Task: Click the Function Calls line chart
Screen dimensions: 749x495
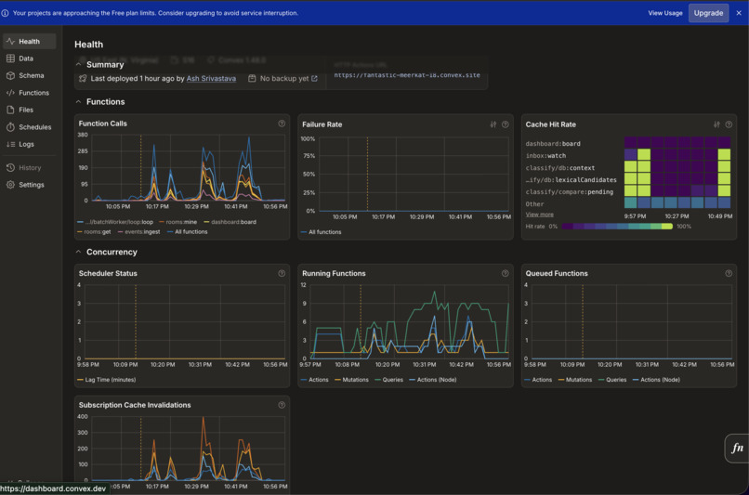Action: 189,167
